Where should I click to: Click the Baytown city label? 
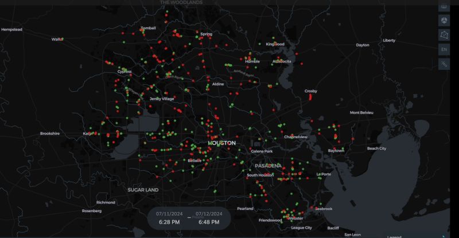[x=336, y=150]
